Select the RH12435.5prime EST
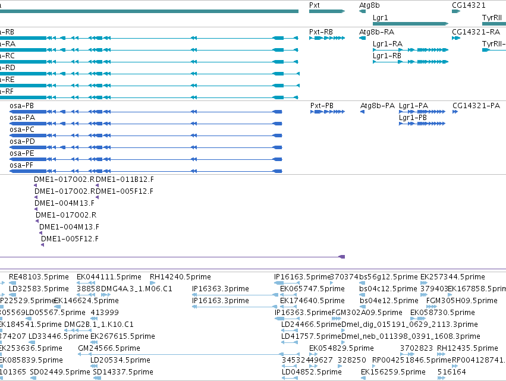The image size is (506, 381). click(441, 354)
